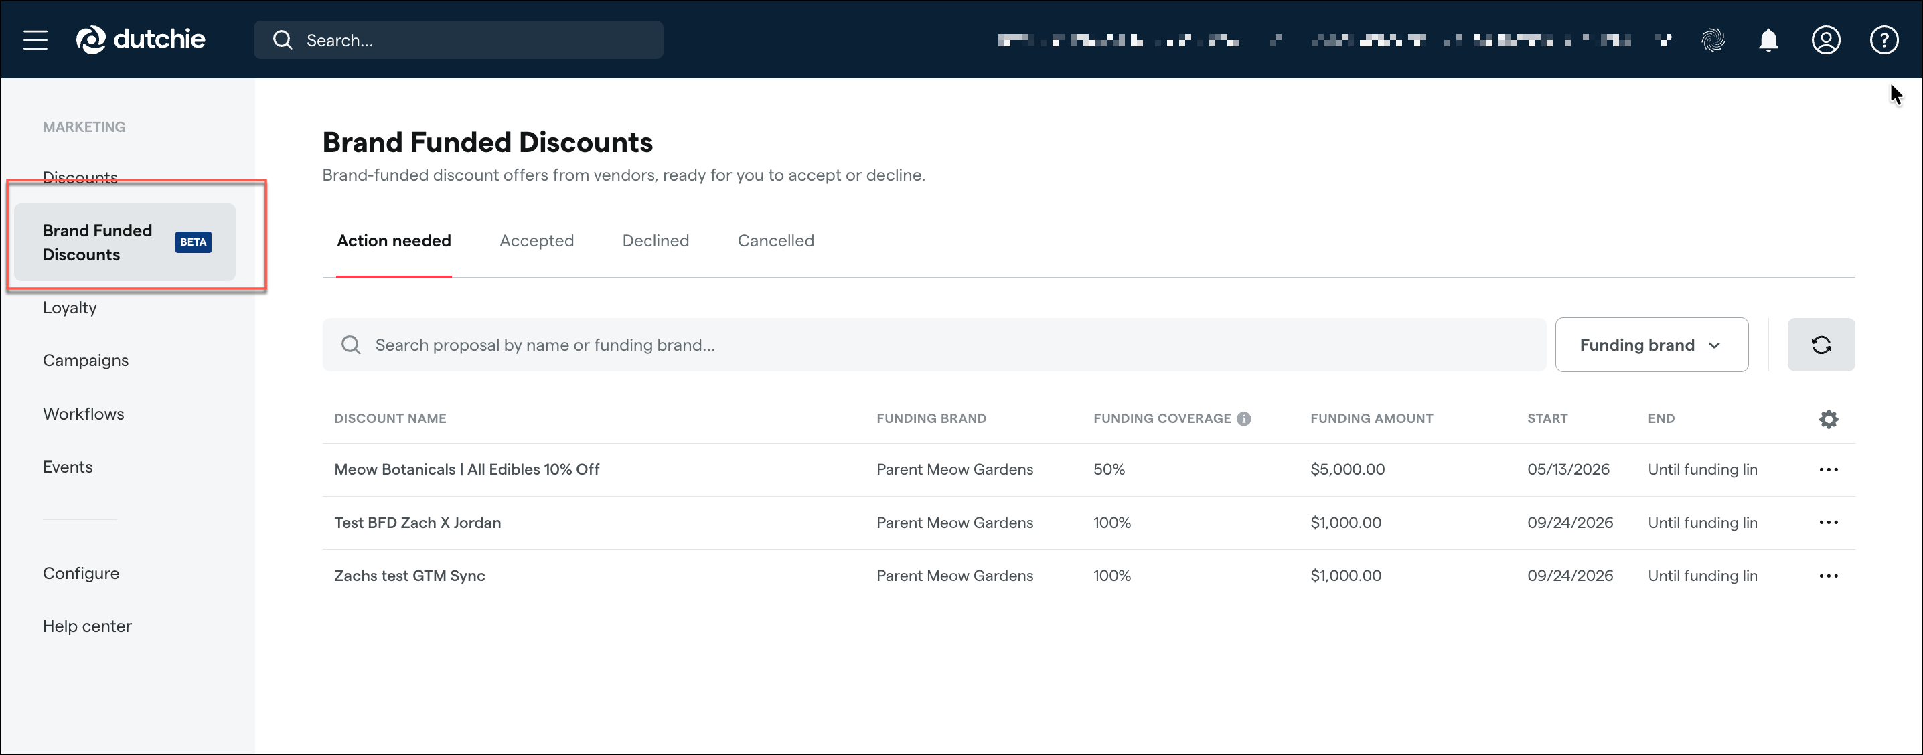Click the 50% funding coverage cell
Image resolution: width=1923 pixels, height=755 pixels.
[x=1109, y=470]
